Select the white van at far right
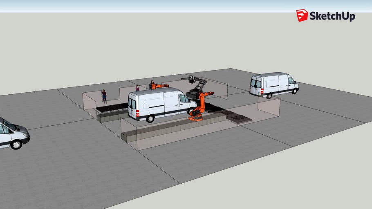Image resolution: width=372 pixels, height=209 pixels. pos(274,85)
